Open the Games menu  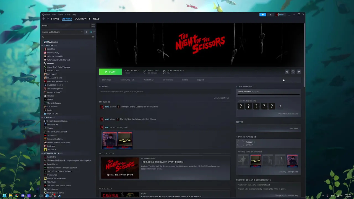point(68,15)
